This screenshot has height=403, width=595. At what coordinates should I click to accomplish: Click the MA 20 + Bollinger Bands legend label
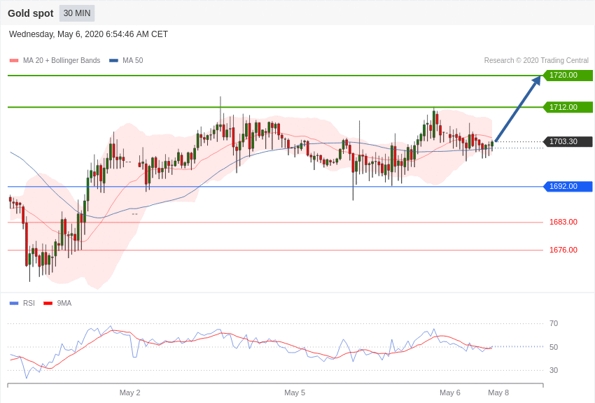tap(62, 60)
